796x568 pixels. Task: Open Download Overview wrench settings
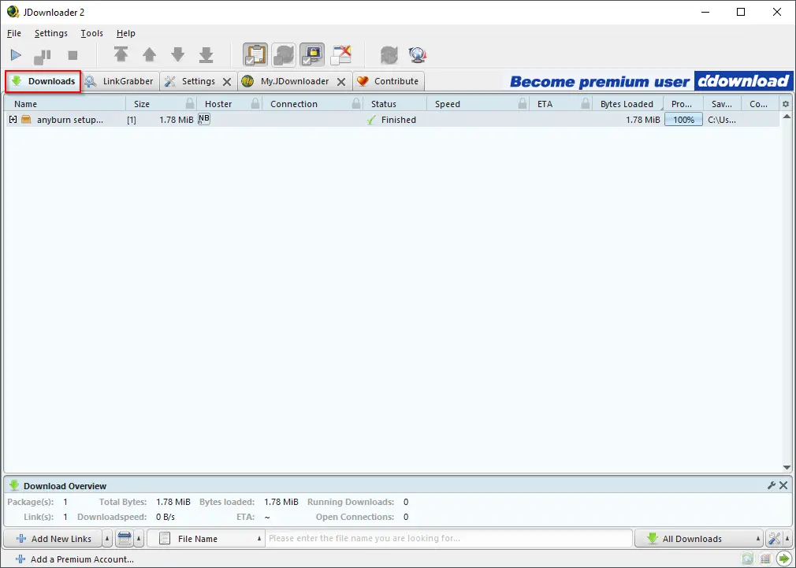[772, 485]
